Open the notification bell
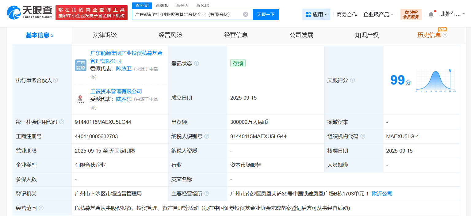The image size is (471, 216). point(431,14)
